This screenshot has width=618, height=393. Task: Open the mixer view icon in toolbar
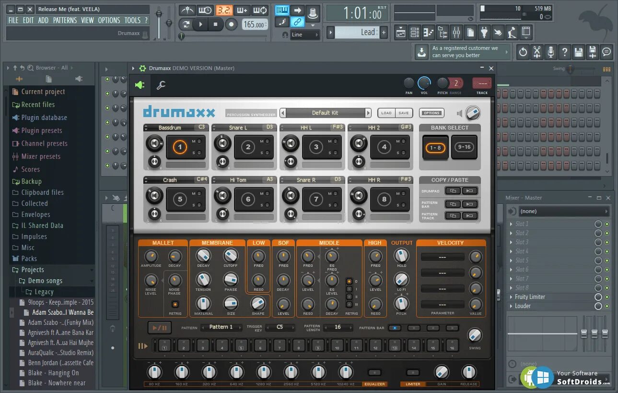[x=456, y=33]
